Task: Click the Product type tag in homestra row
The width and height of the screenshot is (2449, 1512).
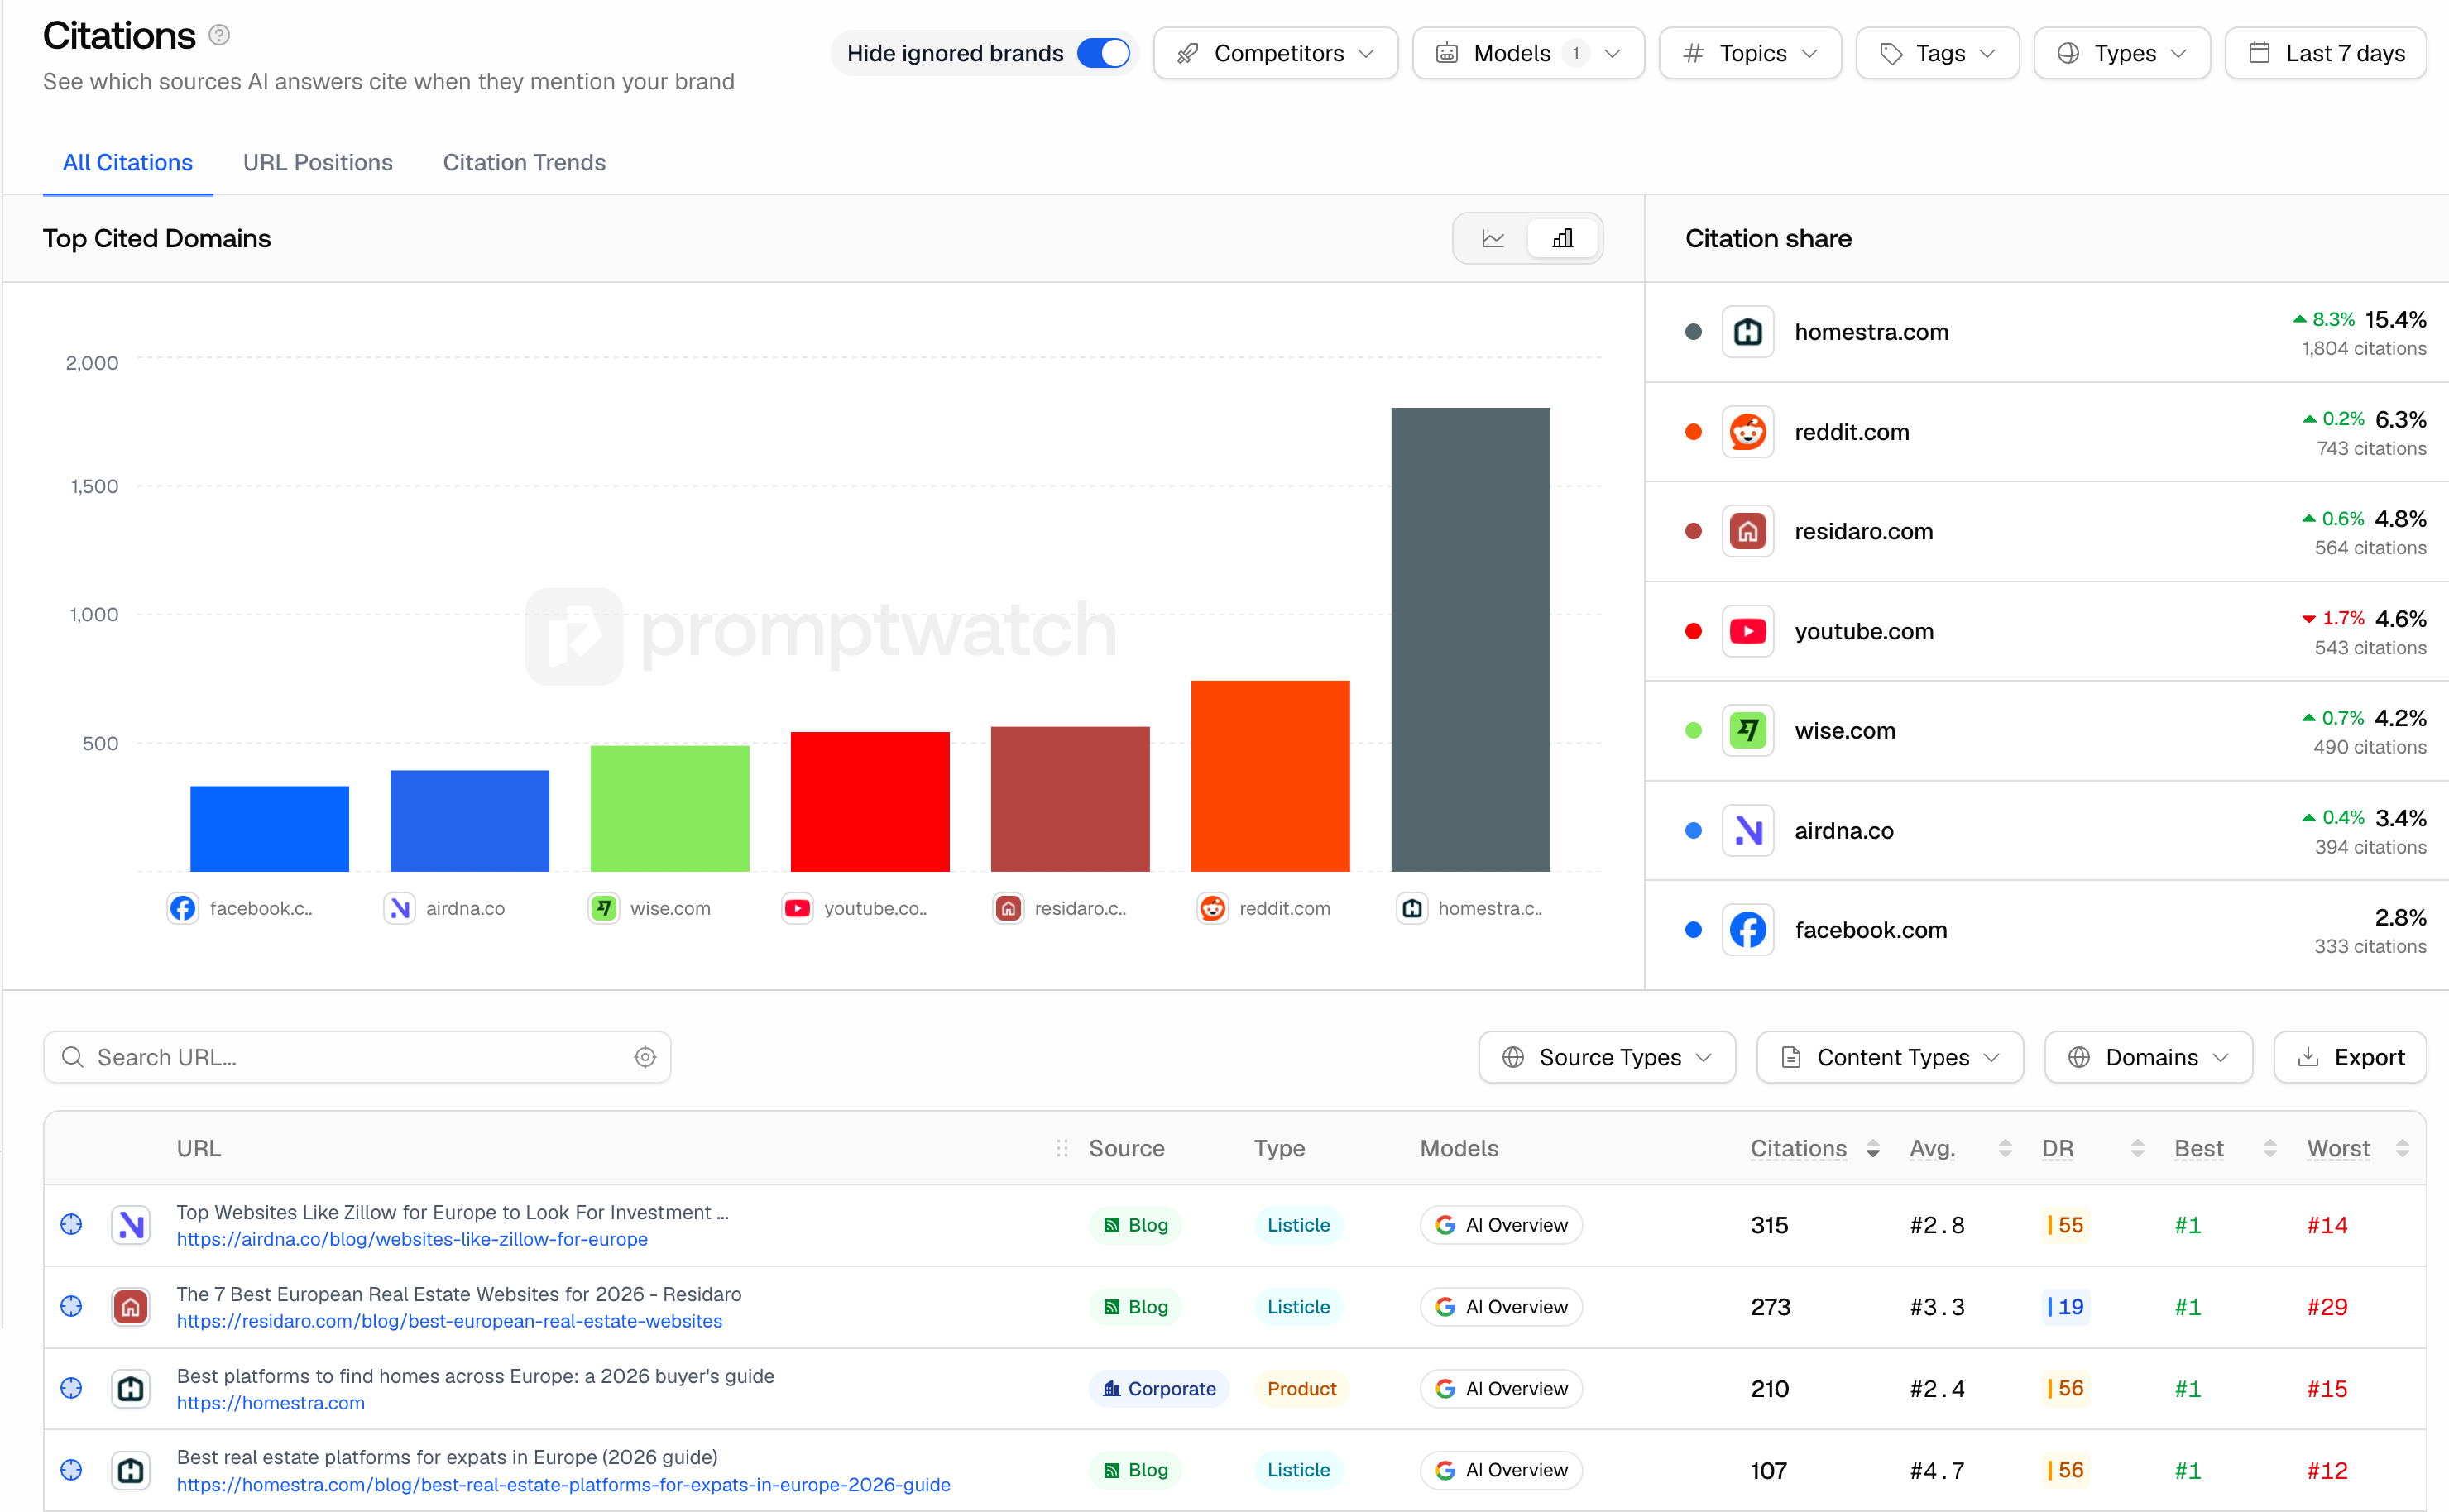Action: tap(1301, 1388)
